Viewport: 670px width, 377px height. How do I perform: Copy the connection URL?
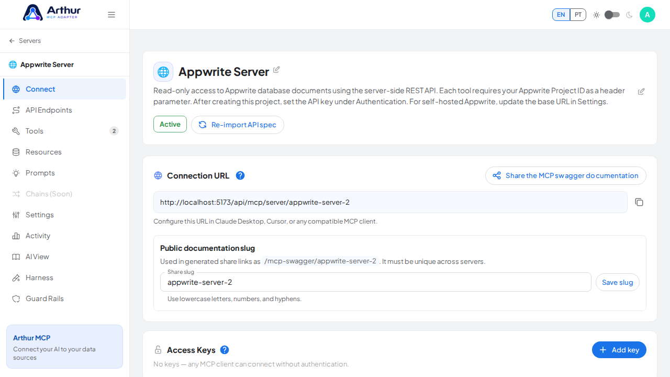coord(639,202)
